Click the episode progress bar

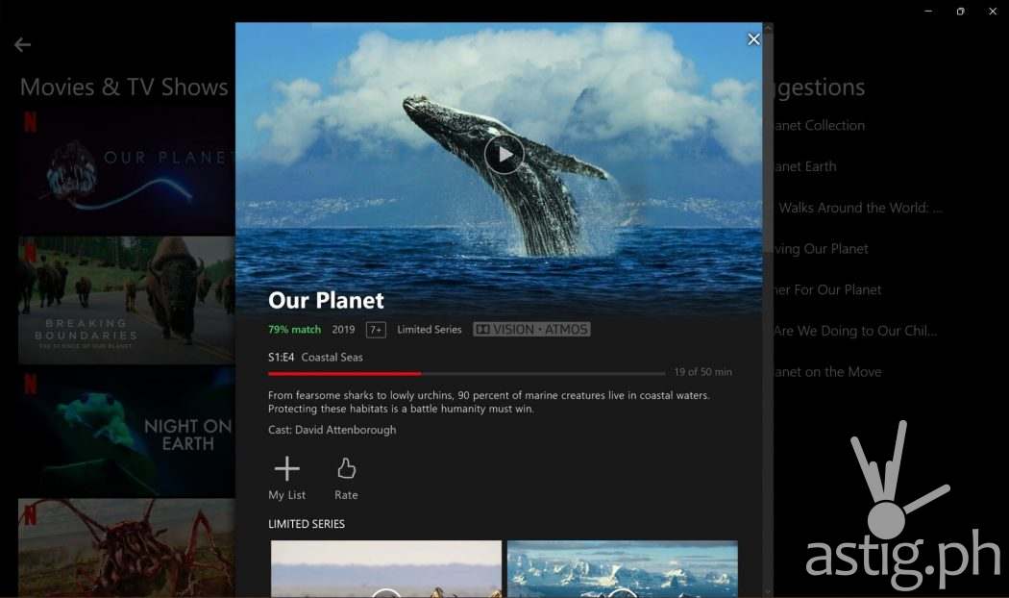click(x=466, y=373)
